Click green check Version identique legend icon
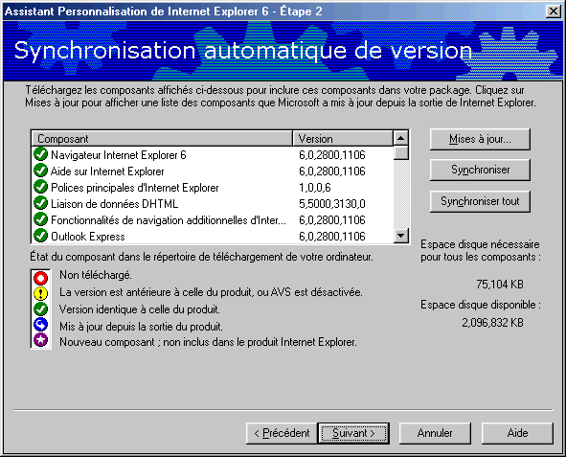Image resolution: width=566 pixels, height=457 pixels. click(40, 309)
